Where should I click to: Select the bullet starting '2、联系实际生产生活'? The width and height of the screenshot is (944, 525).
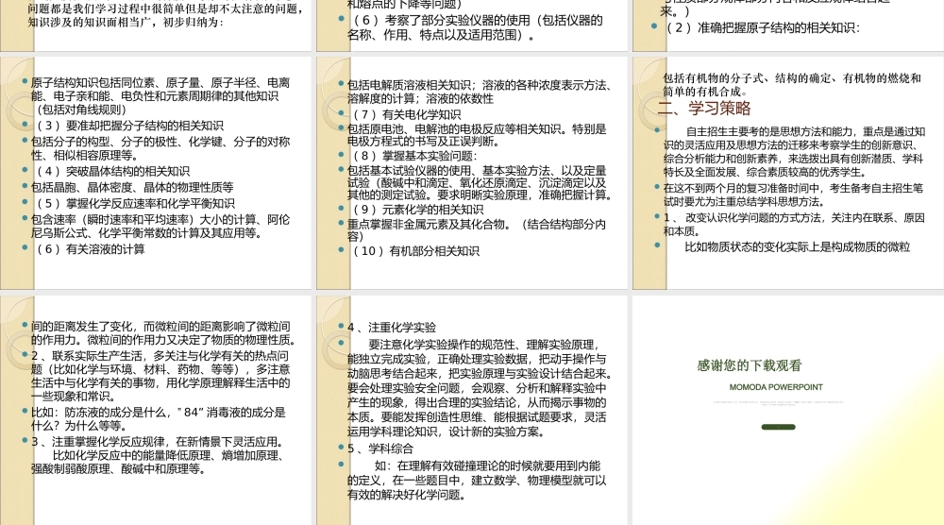click(160, 376)
